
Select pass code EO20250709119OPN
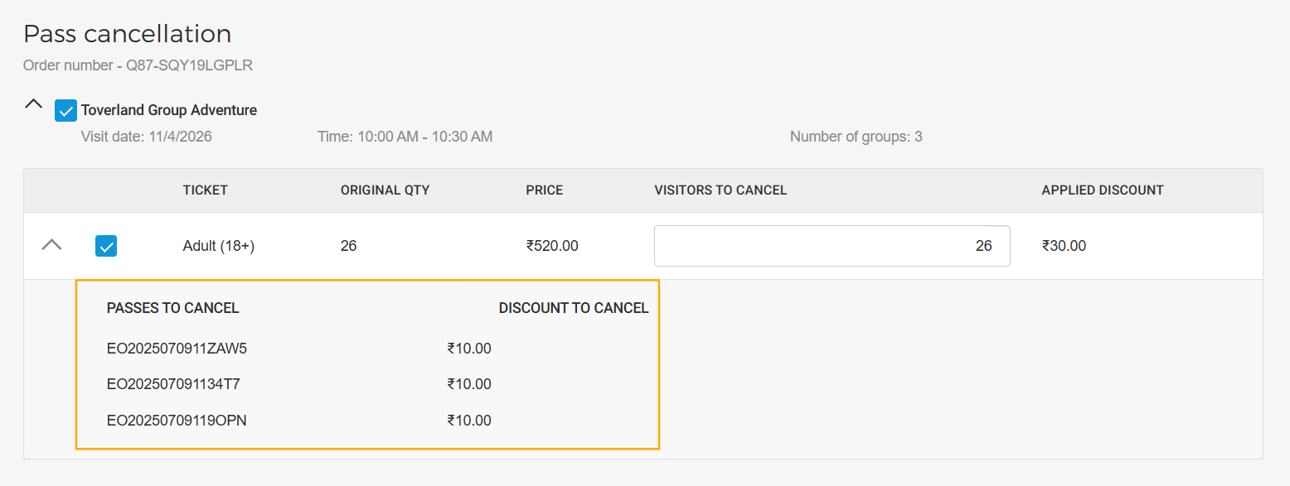coord(177,421)
